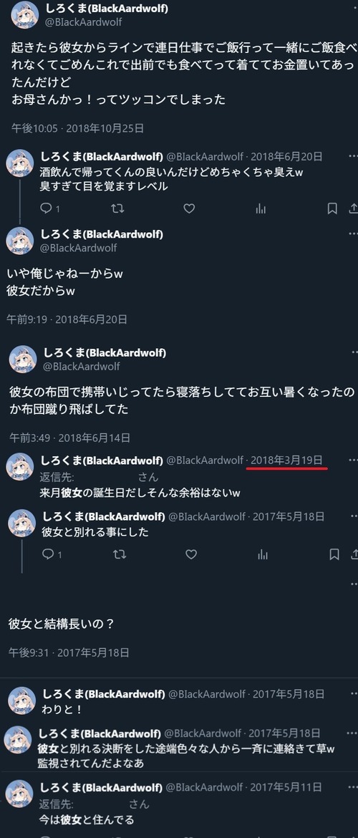Retweet the May 18 breakup tweet
Viewport: 358px width, 838px height.
pyautogui.click(x=120, y=555)
